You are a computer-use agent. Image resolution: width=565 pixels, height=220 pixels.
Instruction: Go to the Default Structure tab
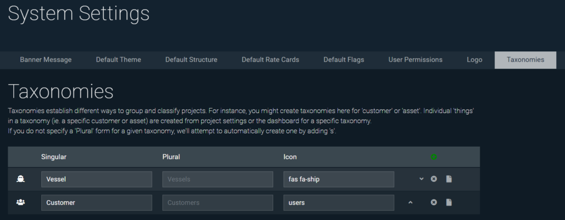click(191, 60)
